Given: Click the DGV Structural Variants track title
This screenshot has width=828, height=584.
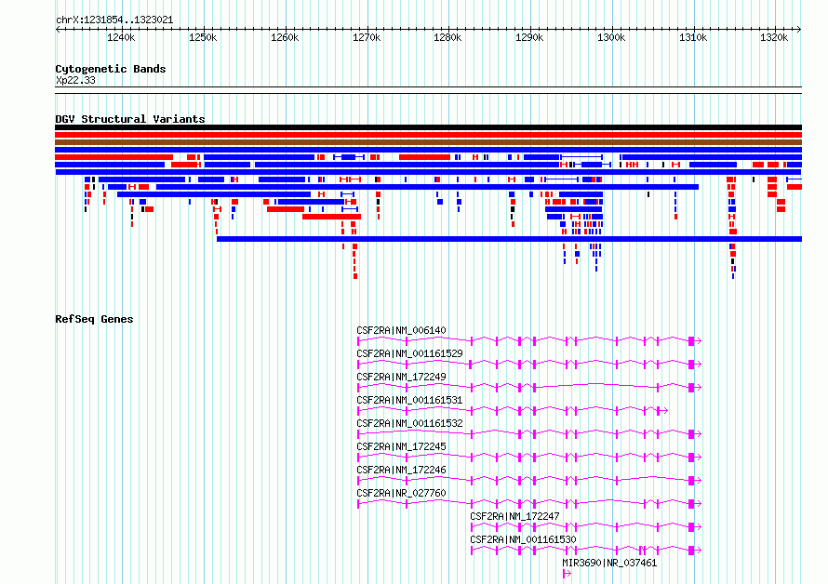Looking at the screenshot, I should (130, 119).
